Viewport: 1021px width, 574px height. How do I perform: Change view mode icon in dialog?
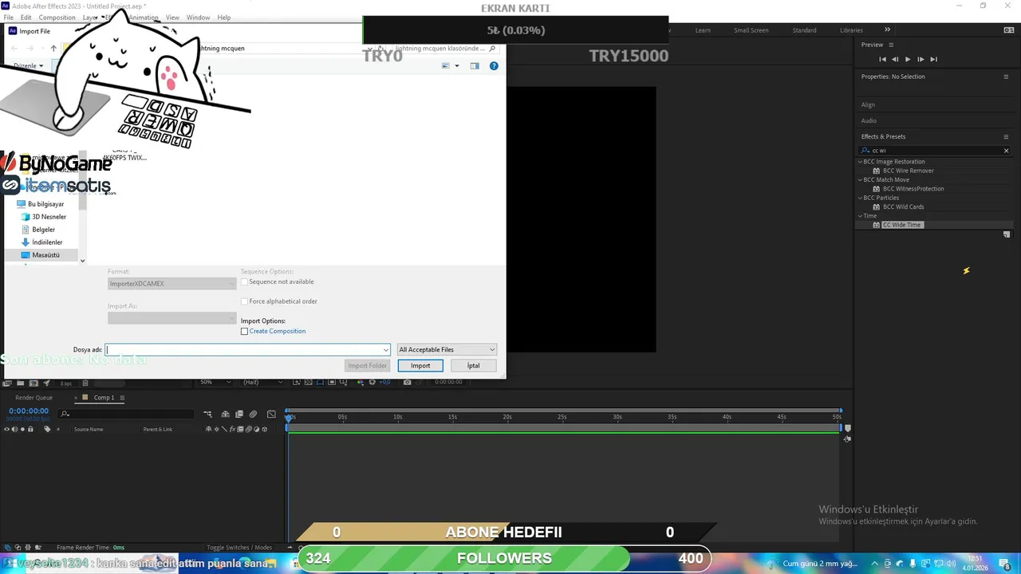(447, 66)
